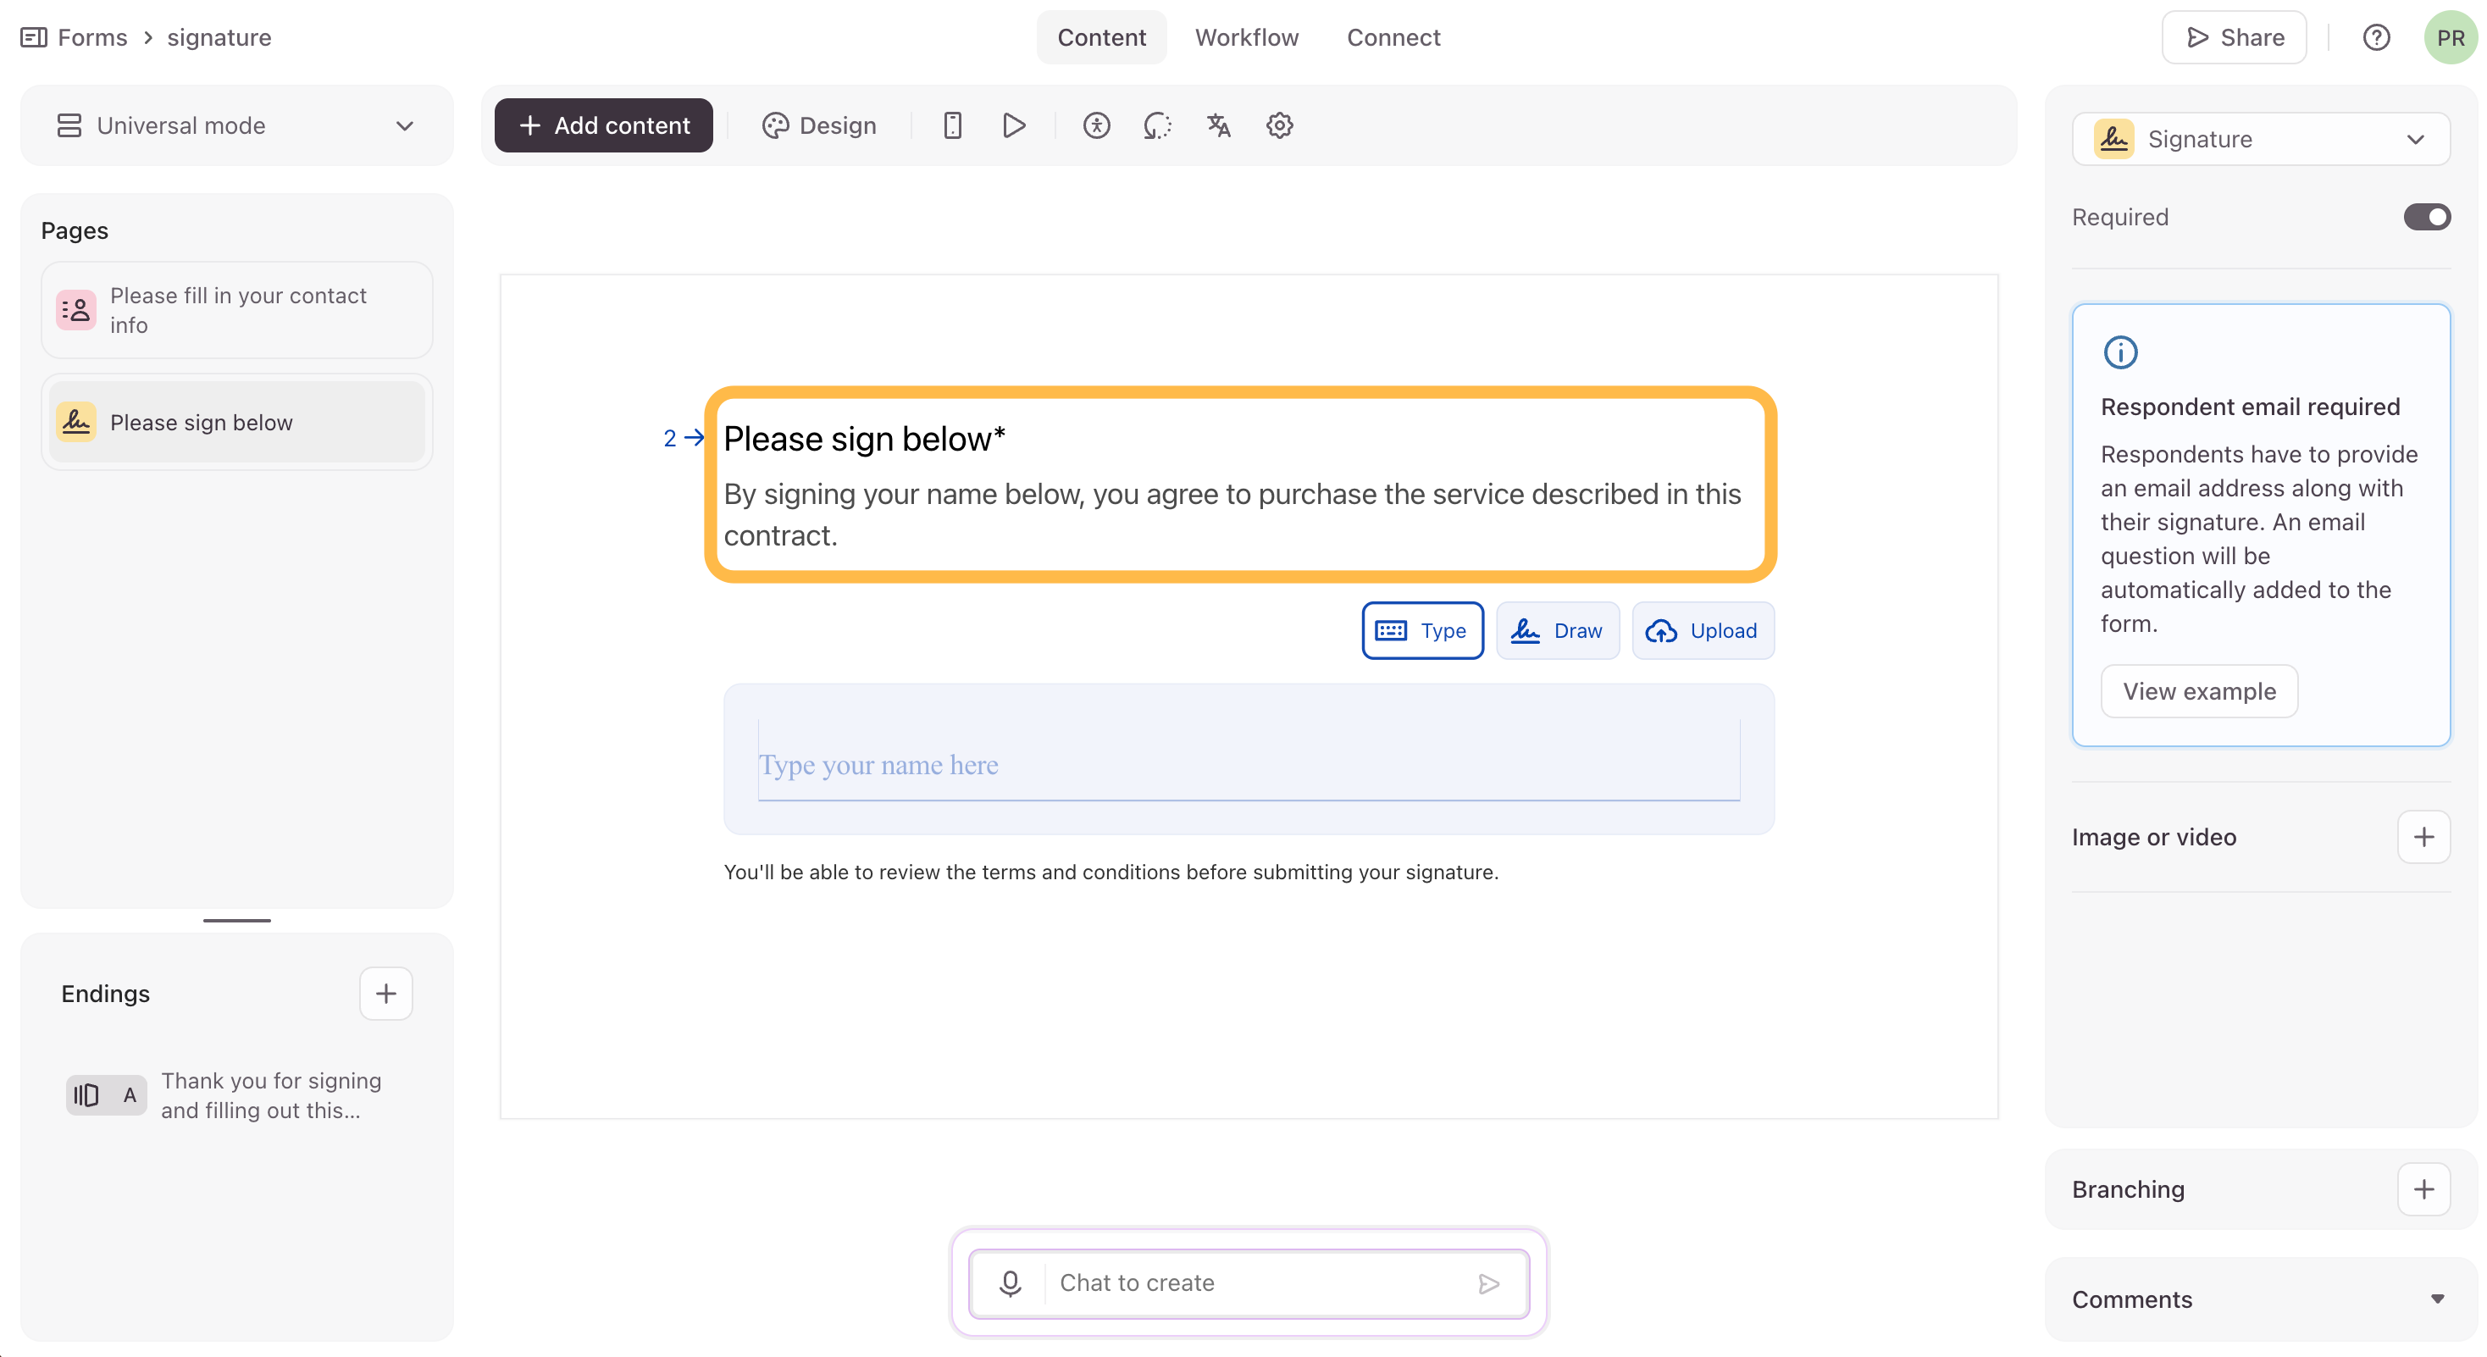Click the mobile preview icon
The image size is (2487, 1357).
pos(952,125)
